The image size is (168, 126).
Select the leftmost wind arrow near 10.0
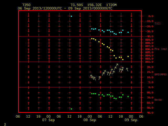tap(91, 77)
